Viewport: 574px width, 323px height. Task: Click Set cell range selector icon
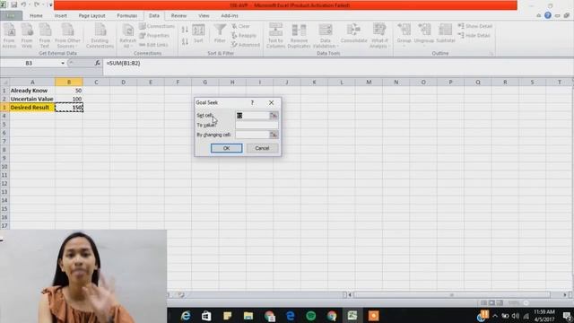pos(274,116)
